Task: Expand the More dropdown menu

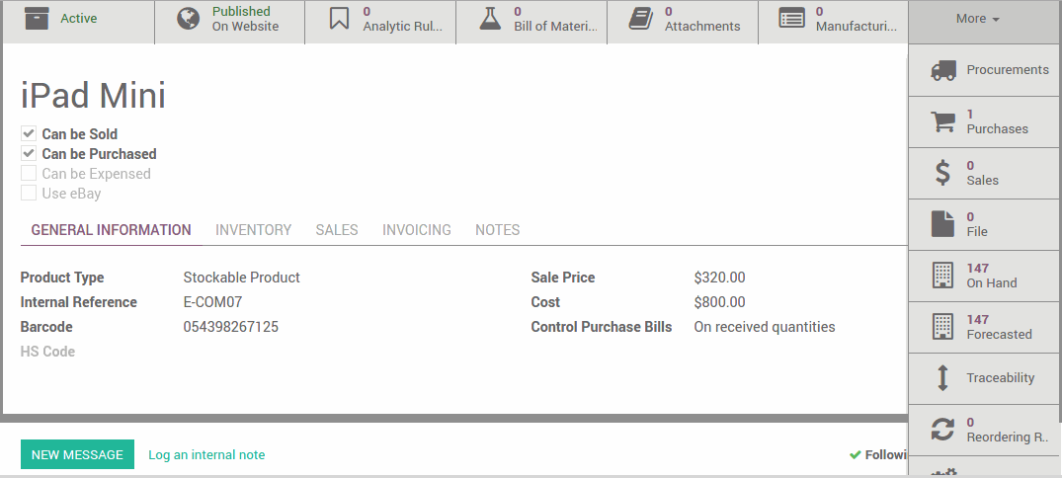Action: [977, 19]
